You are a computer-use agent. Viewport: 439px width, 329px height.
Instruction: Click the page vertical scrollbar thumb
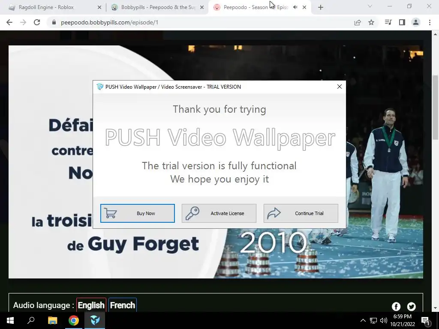click(x=435, y=107)
